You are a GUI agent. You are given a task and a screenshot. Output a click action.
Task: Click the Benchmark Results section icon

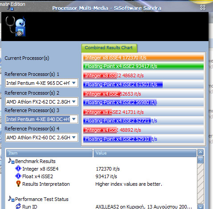tap(11, 161)
